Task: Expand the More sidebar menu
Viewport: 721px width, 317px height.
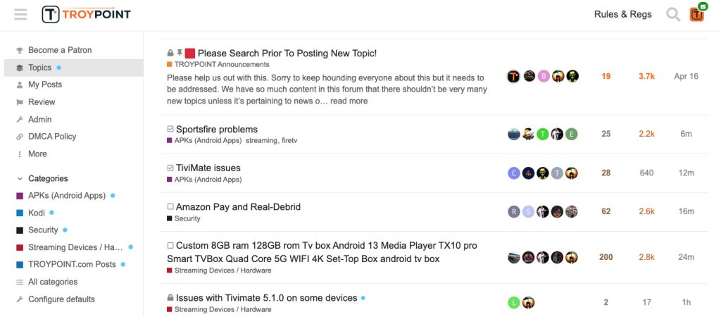Action: (37, 154)
